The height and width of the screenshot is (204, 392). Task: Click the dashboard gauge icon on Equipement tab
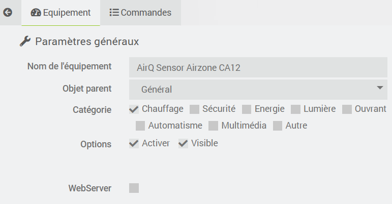(x=36, y=13)
